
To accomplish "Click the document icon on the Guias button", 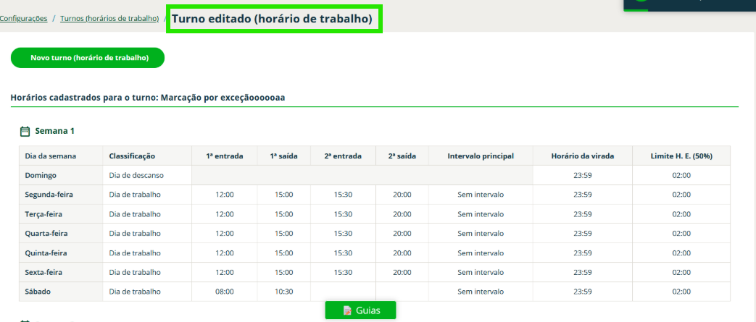I will tap(347, 310).
